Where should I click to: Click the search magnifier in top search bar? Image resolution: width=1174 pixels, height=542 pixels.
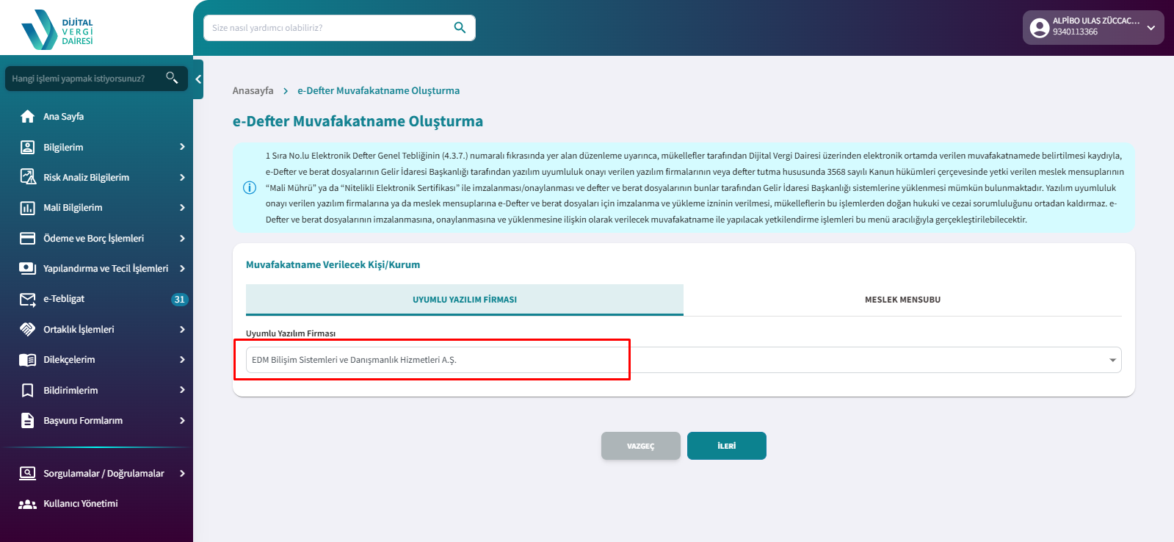pos(460,28)
